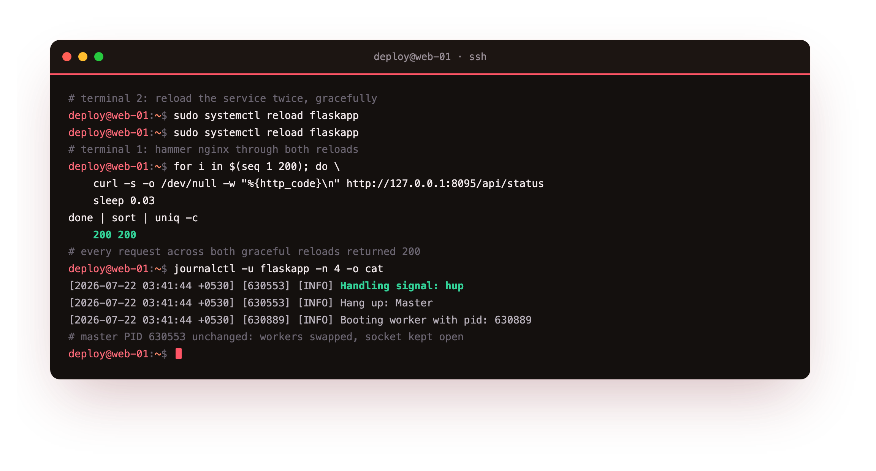This screenshot has height=471, width=876.
Task: Click the 'done | sort | uniq -c' line
Action: pyautogui.click(x=133, y=218)
